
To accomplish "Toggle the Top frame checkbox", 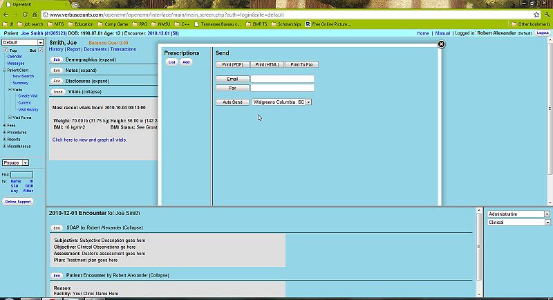I will (x=6, y=50).
